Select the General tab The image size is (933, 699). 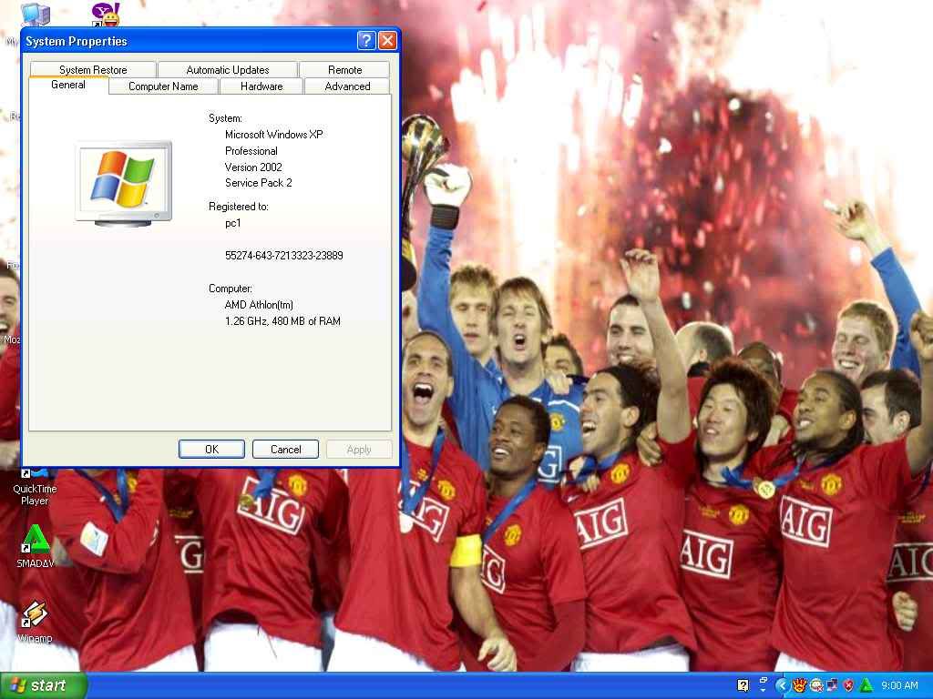click(x=68, y=85)
